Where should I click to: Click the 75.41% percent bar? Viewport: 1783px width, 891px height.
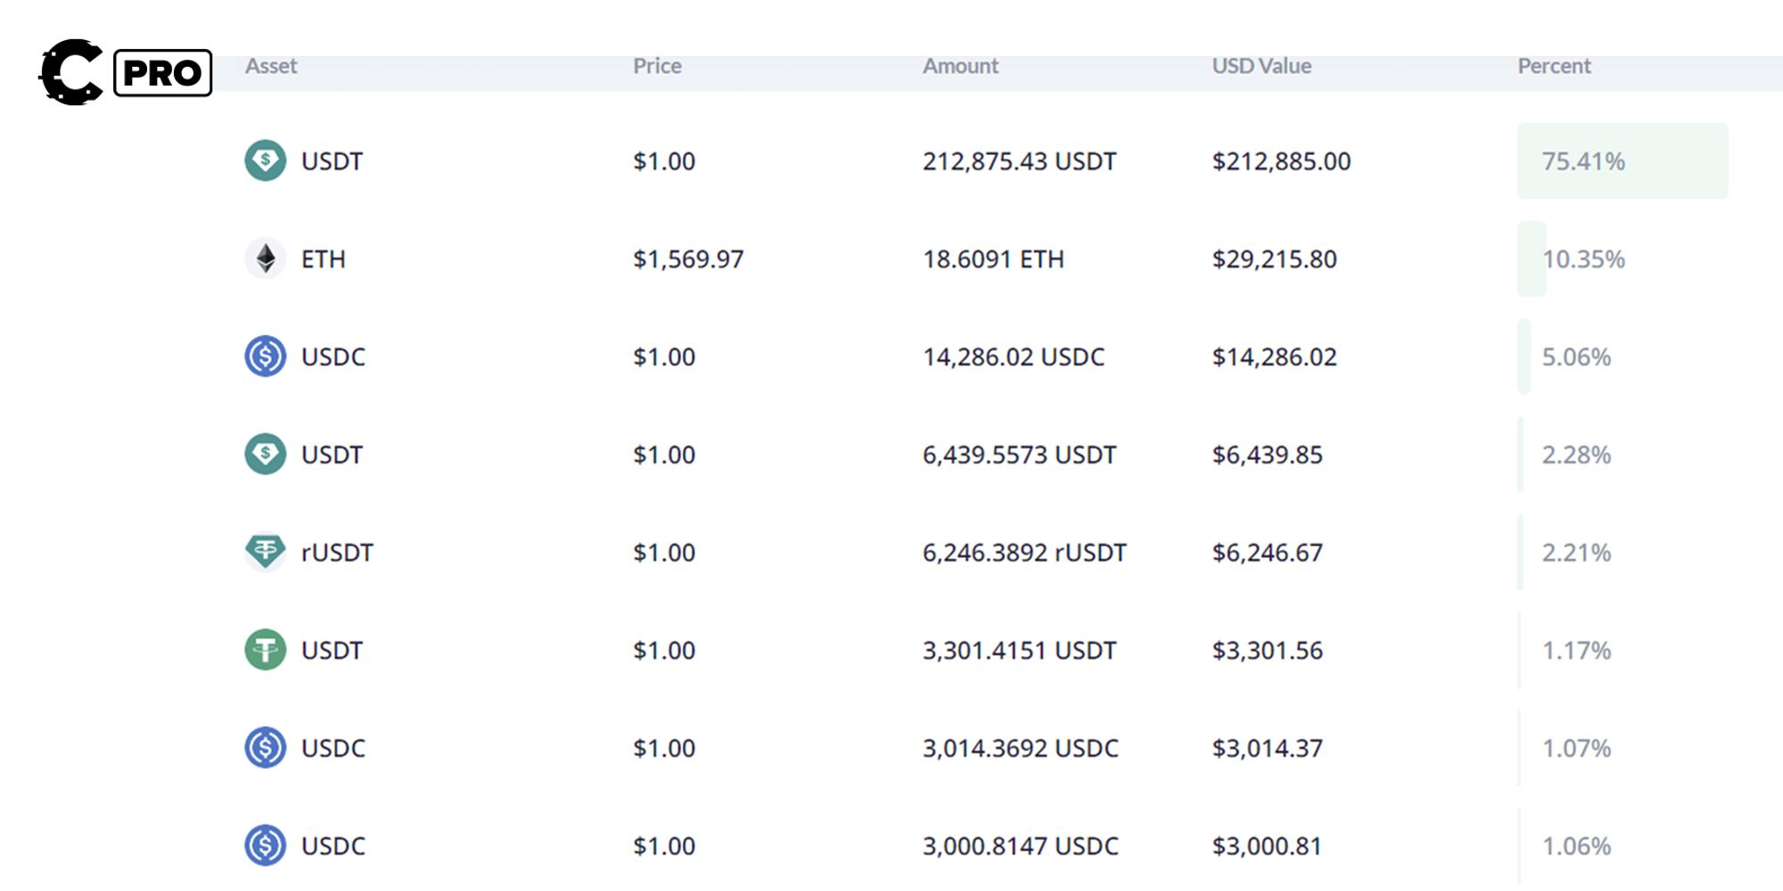(x=1622, y=161)
